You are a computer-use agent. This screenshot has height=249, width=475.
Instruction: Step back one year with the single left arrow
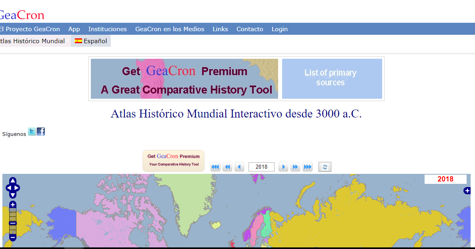pyautogui.click(x=239, y=167)
